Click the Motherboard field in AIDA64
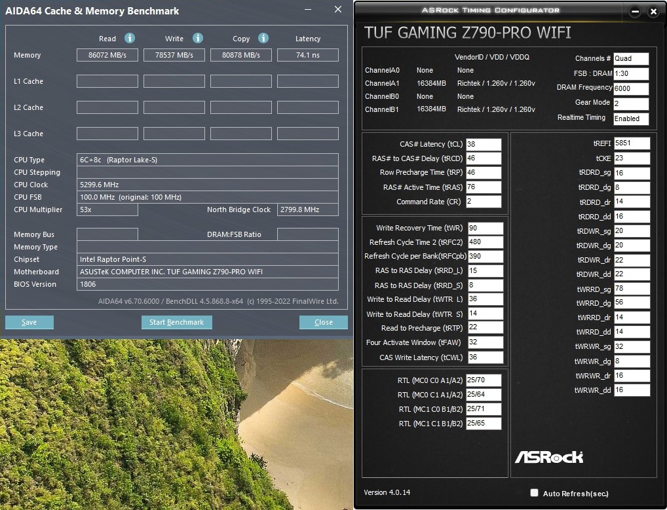 click(208, 272)
